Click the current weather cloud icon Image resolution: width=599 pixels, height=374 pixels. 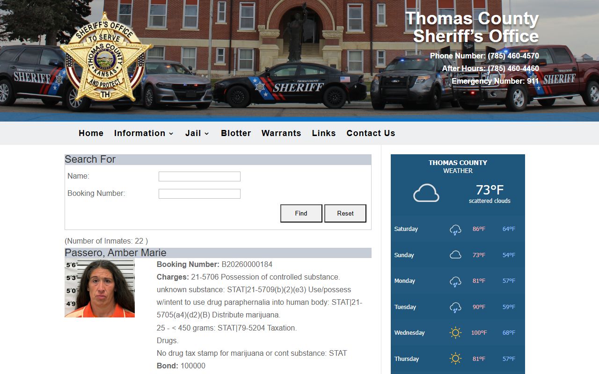pos(426,193)
